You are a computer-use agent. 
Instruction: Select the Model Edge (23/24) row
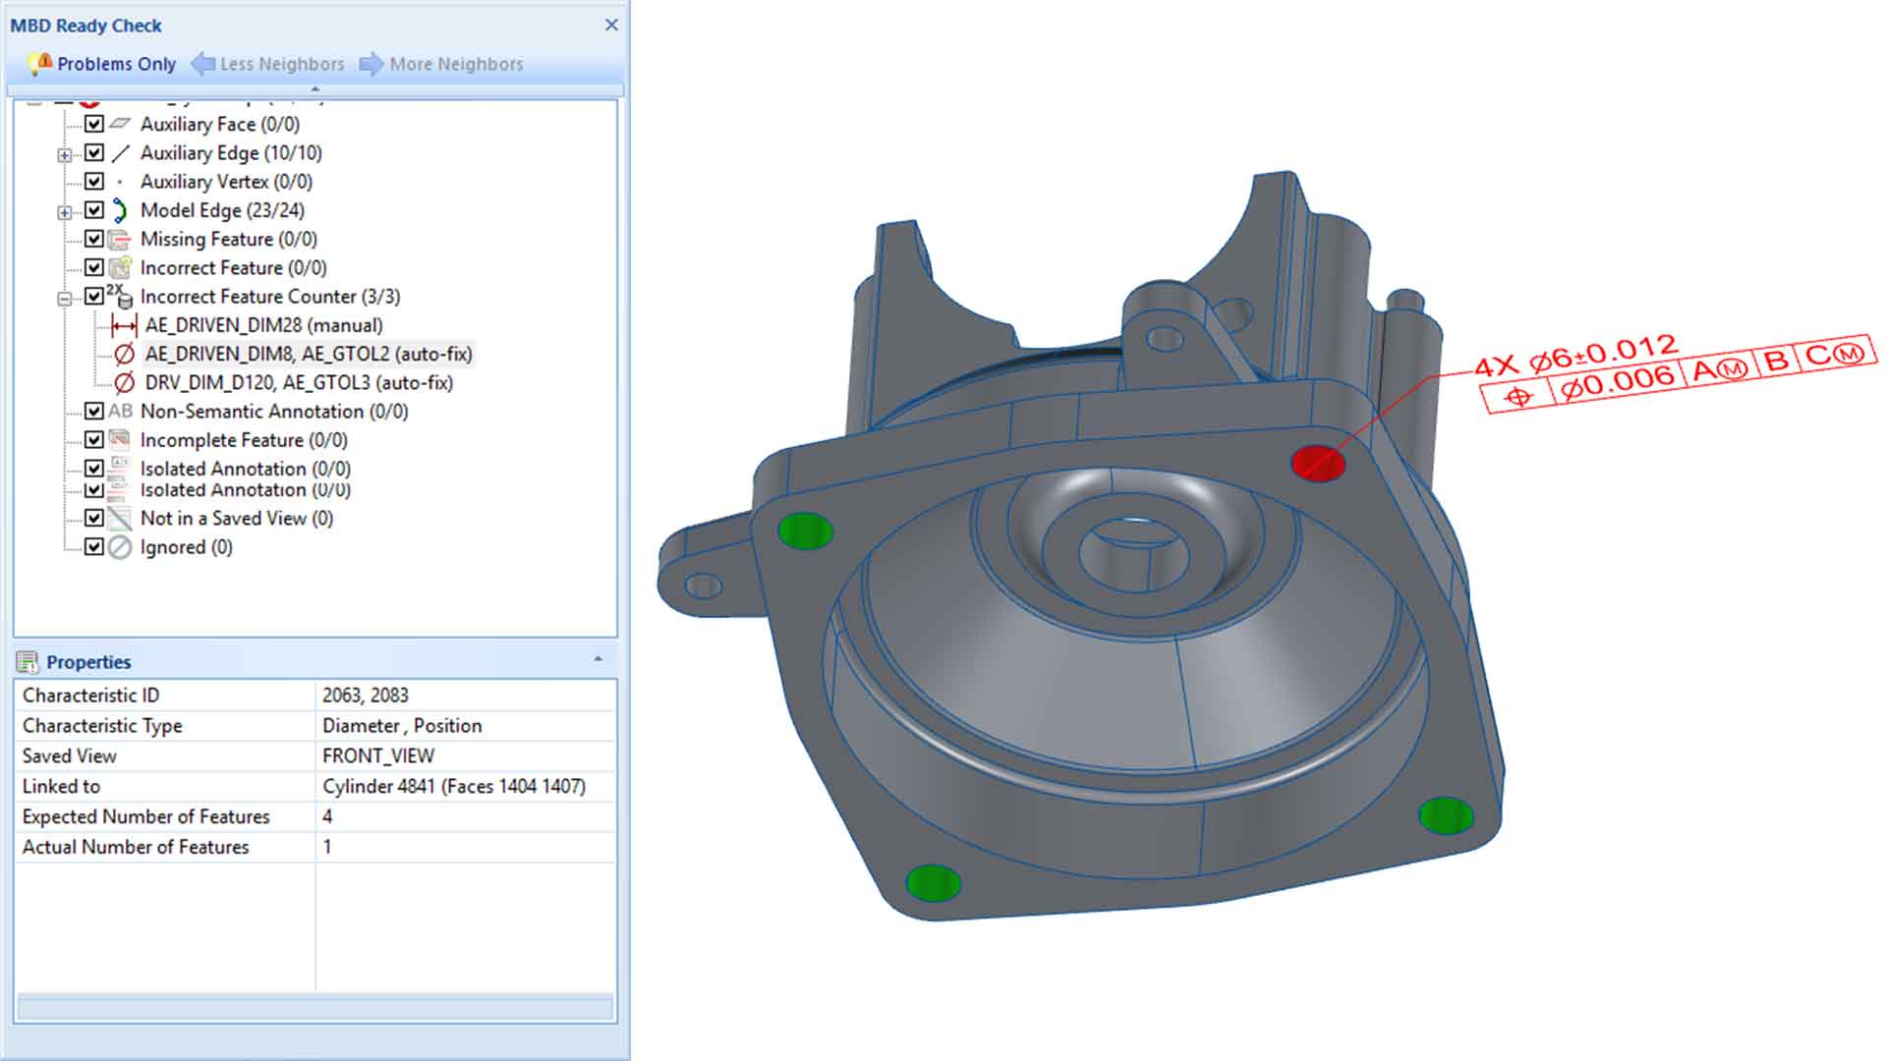[222, 210]
